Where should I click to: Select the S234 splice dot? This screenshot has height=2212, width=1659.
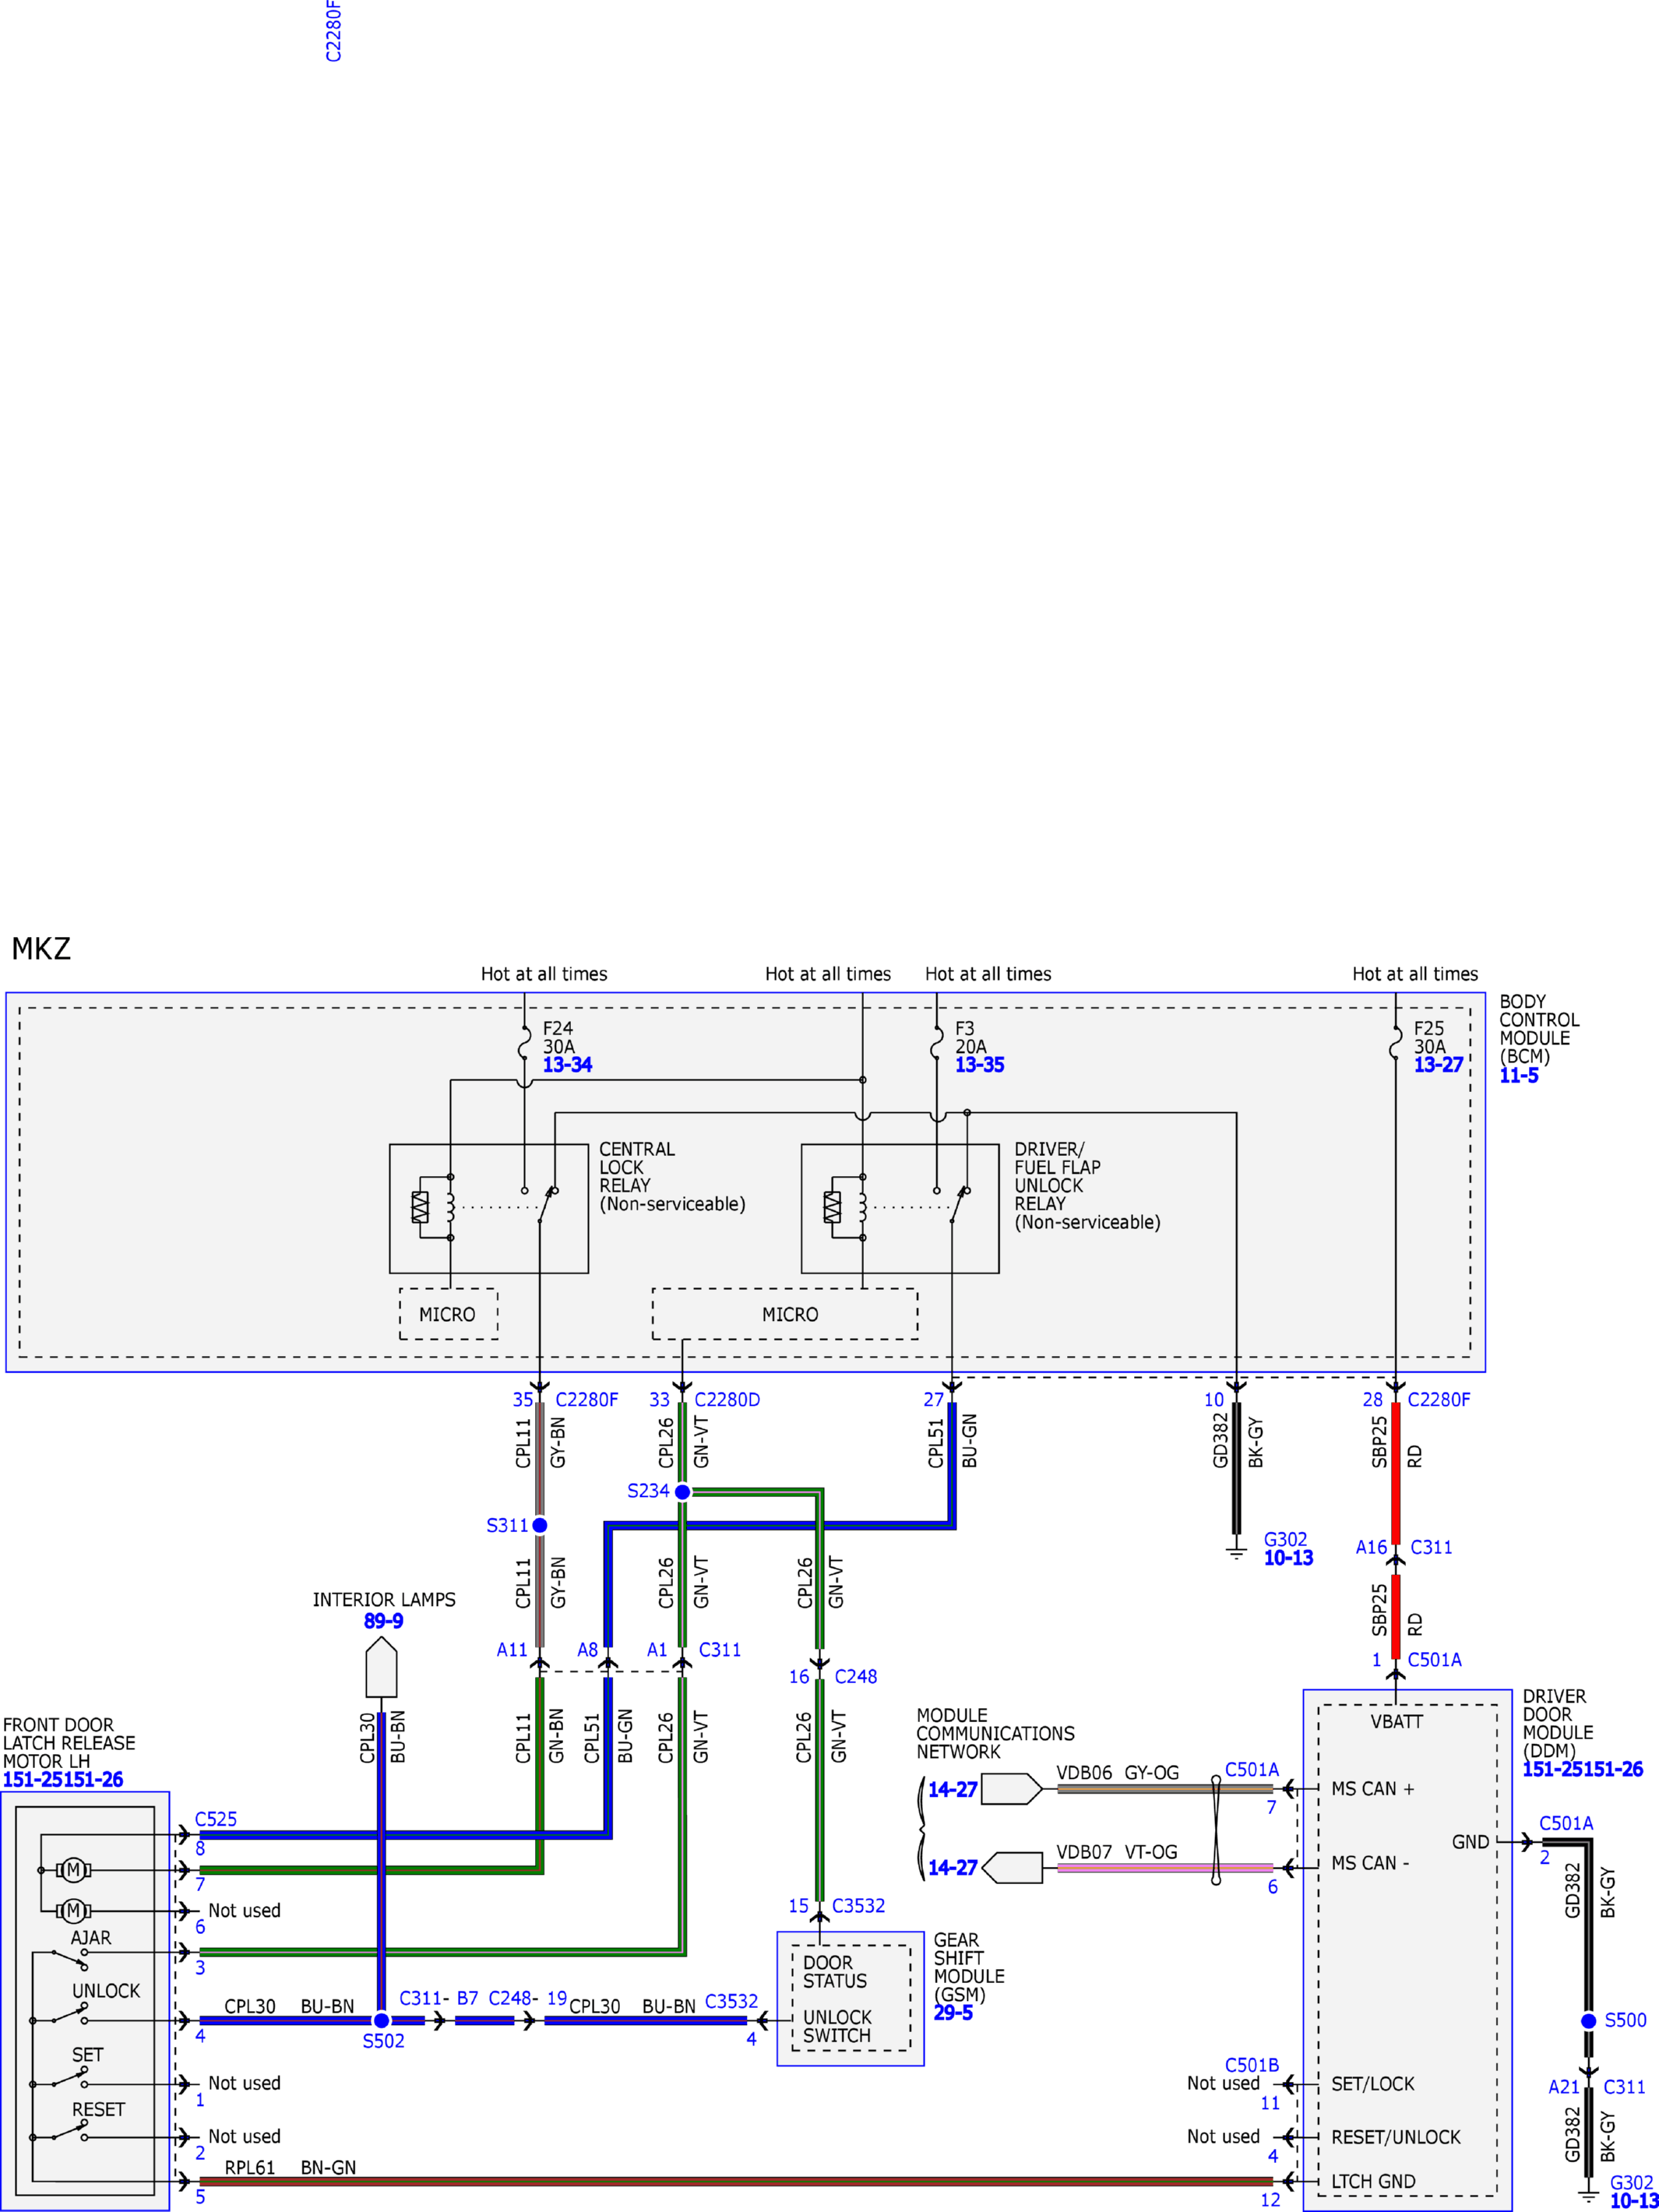coord(682,1492)
